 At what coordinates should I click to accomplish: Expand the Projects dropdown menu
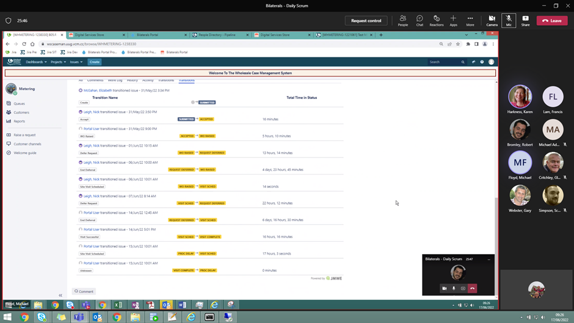pyautogui.click(x=58, y=62)
